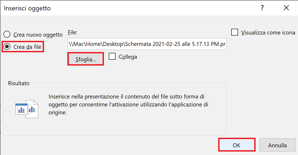
Task: Click the Crea da file label text
Action: tap(27, 47)
